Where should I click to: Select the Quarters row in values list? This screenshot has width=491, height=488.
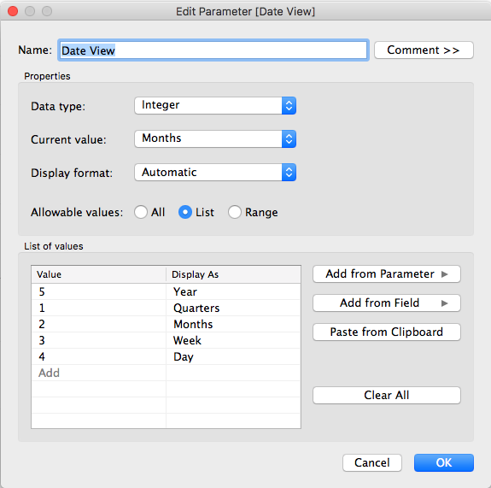pyautogui.click(x=166, y=308)
